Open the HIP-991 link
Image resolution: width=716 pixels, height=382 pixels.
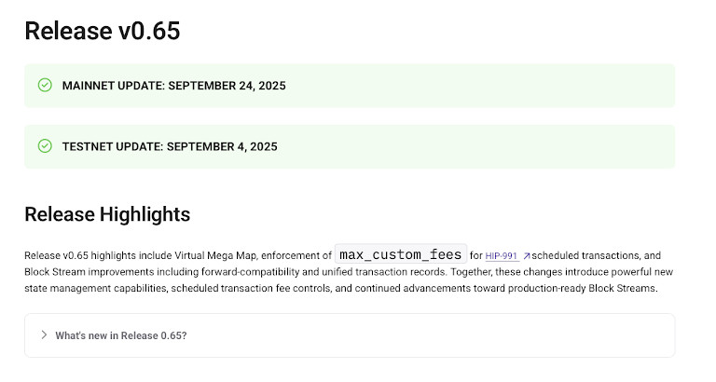coord(501,255)
